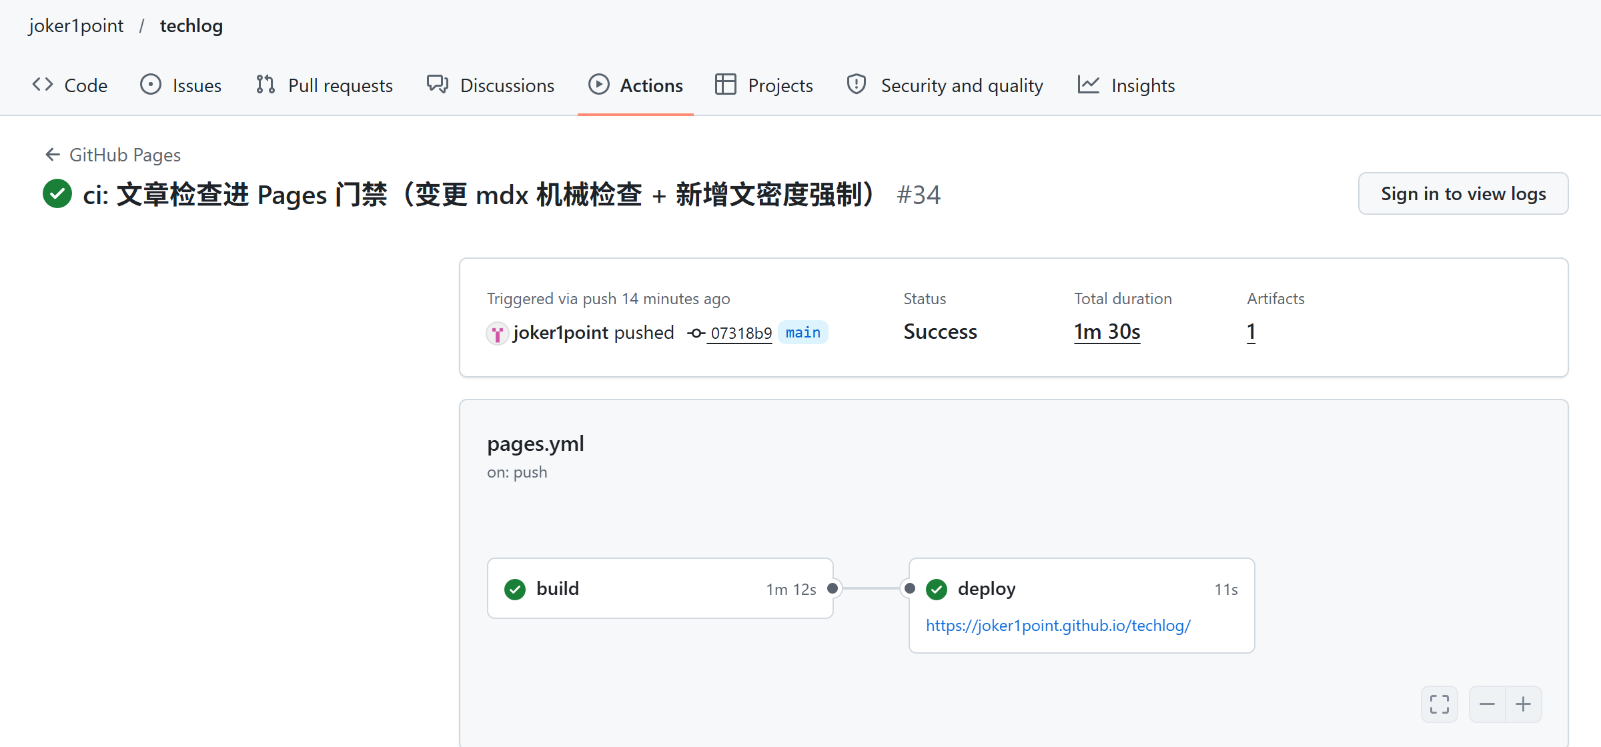Go to joker1point owner profile link
The width and height of the screenshot is (1601, 747).
76,25
